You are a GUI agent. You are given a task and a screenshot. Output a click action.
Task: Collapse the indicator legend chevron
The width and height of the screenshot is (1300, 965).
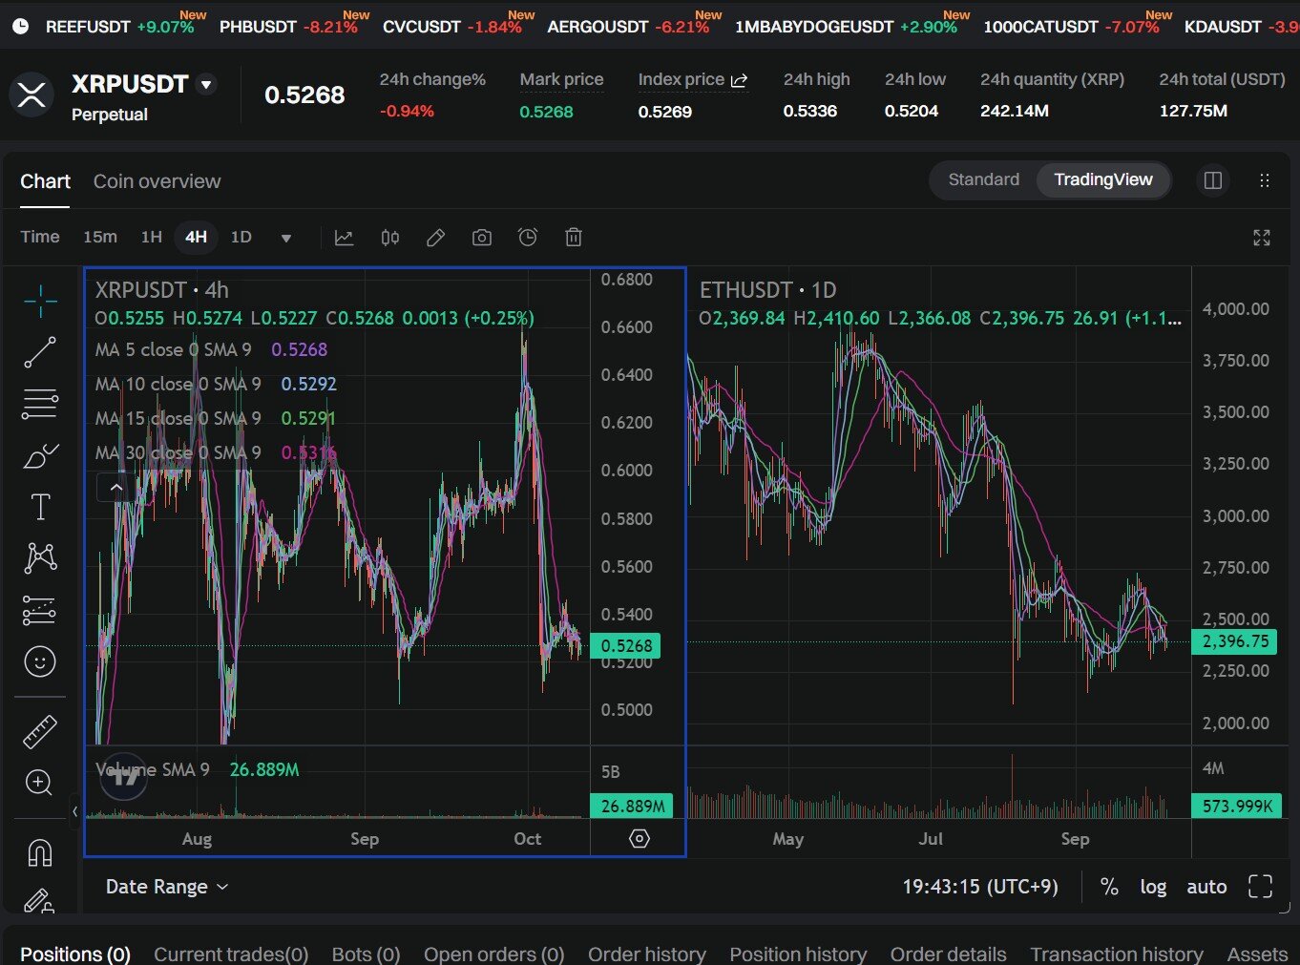(x=116, y=488)
